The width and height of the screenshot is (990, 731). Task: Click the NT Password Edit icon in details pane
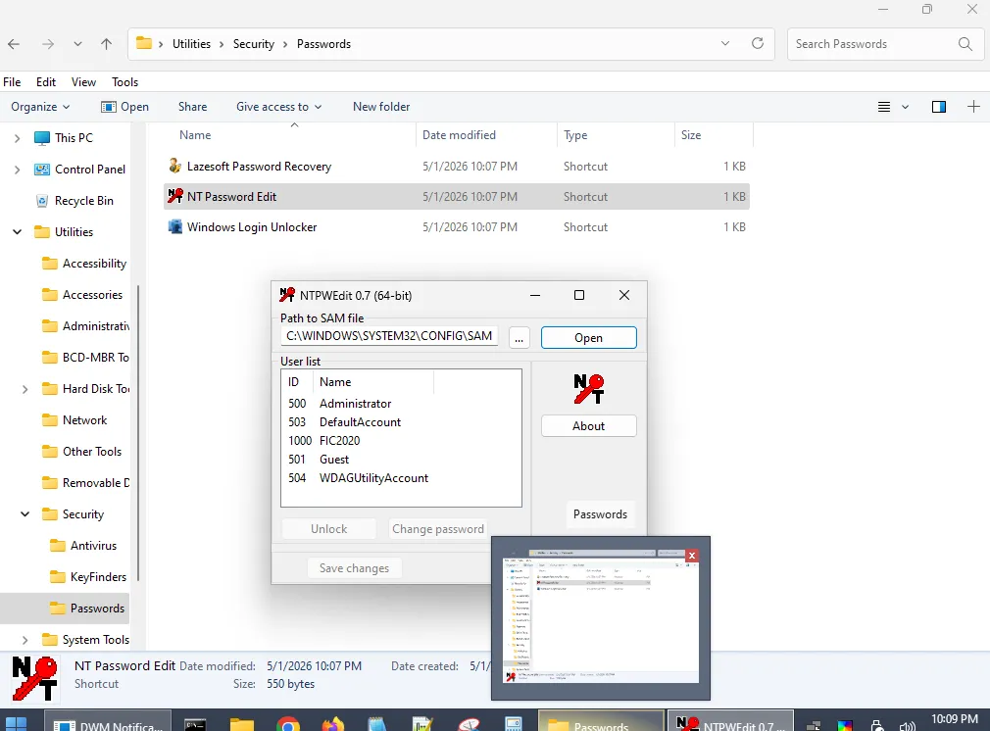point(34,679)
